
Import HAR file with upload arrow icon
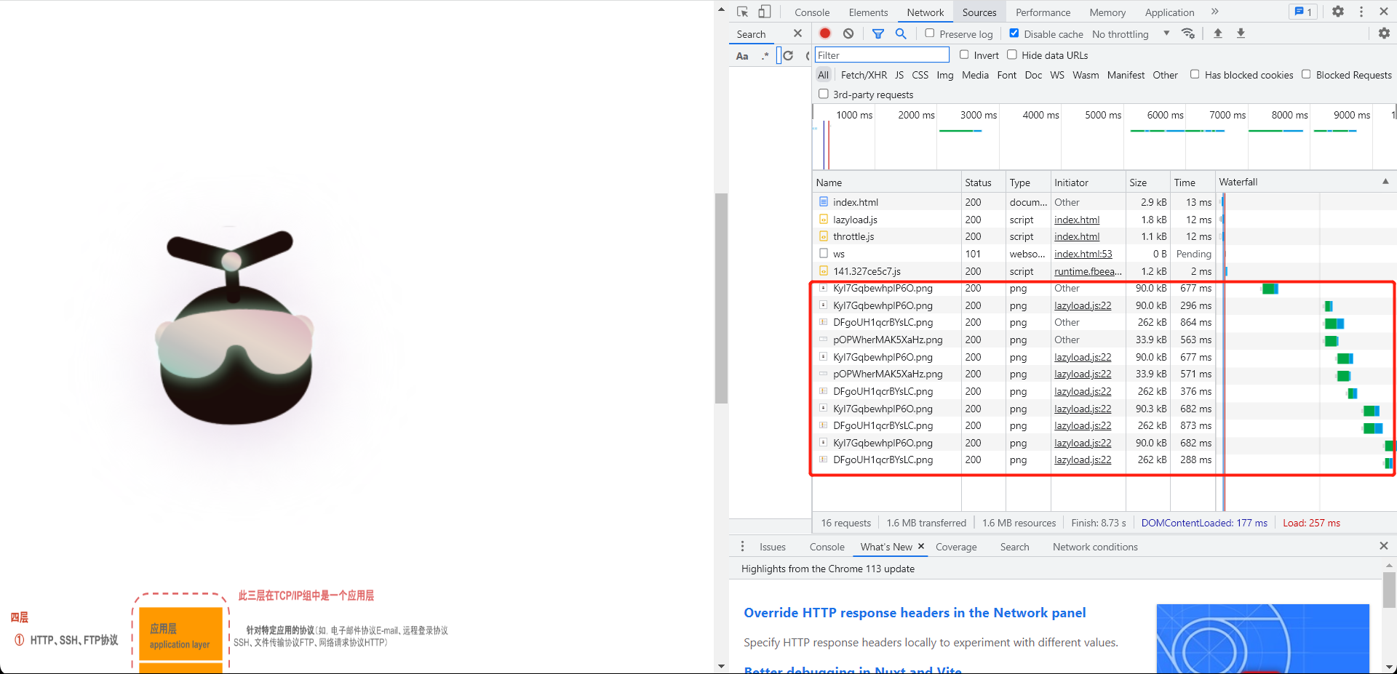pyautogui.click(x=1218, y=33)
